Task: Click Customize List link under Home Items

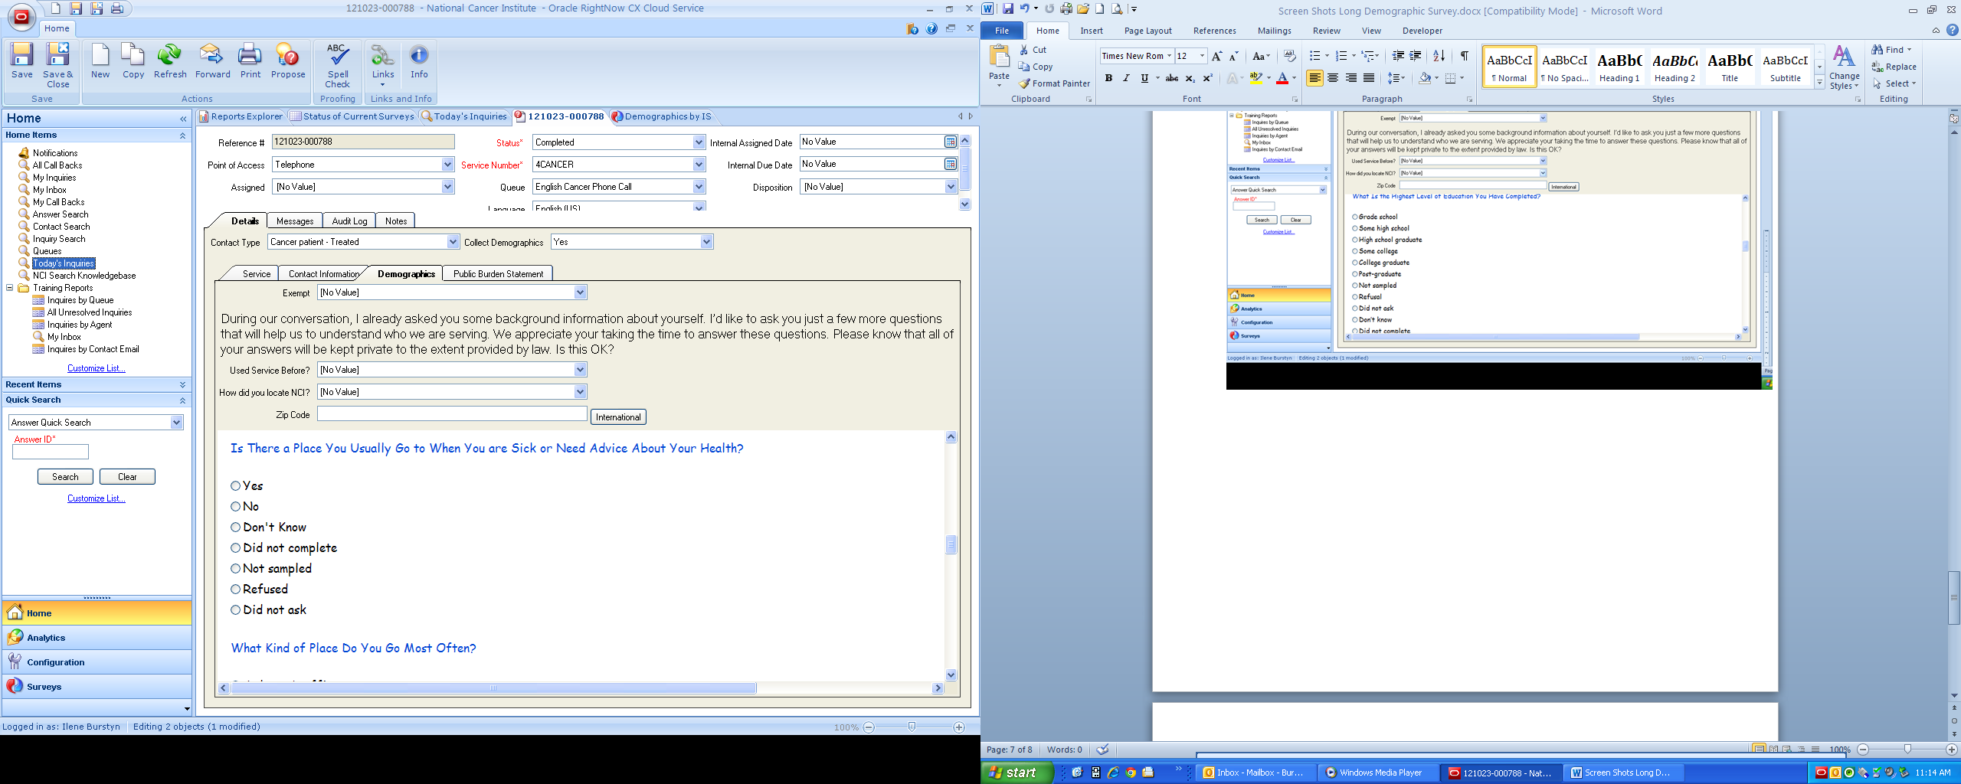Action: 97,368
